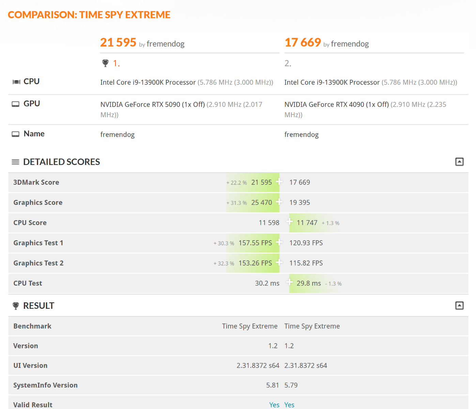
Task: Open the 17 669 score result
Action: (x=303, y=42)
